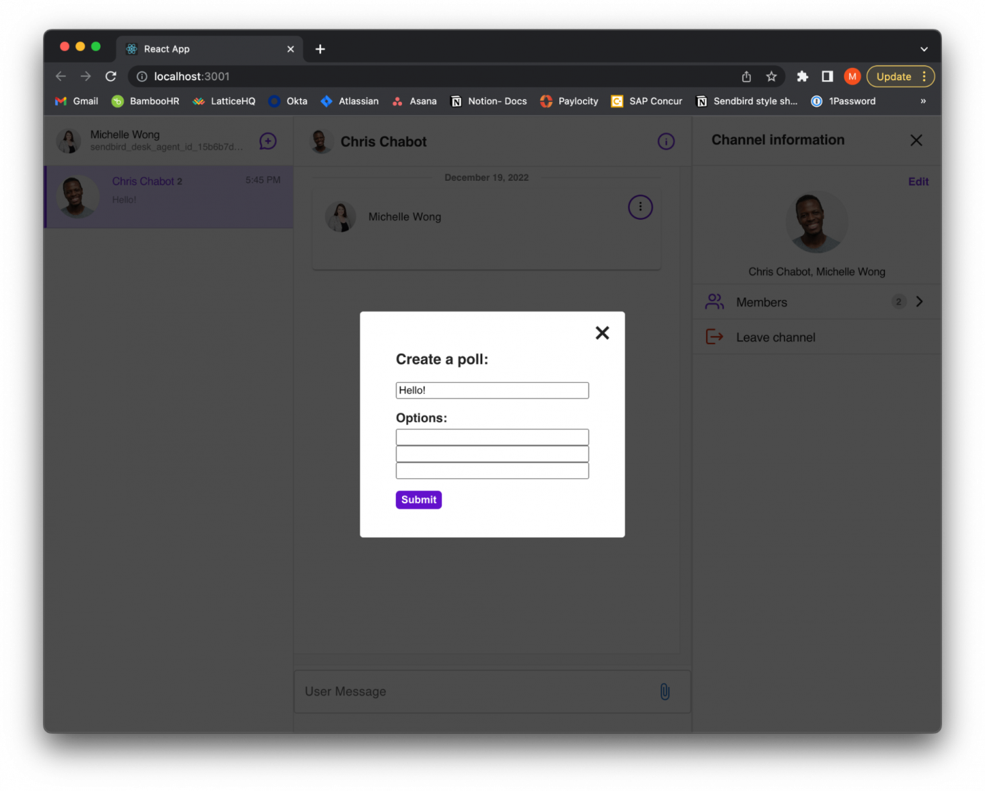Viewport: 985px width, 791px height.
Task: Close the Channel information panel
Action: pyautogui.click(x=916, y=140)
